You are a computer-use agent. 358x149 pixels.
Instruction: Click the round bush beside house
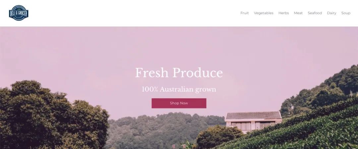[x=219, y=137]
